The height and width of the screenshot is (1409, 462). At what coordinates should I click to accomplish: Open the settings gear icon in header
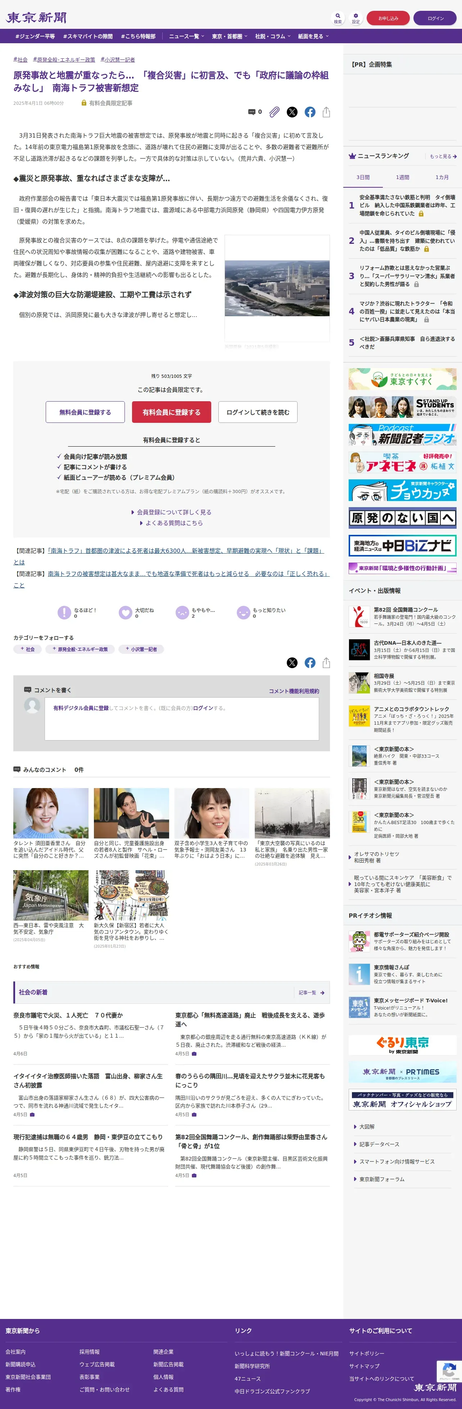coord(355,18)
